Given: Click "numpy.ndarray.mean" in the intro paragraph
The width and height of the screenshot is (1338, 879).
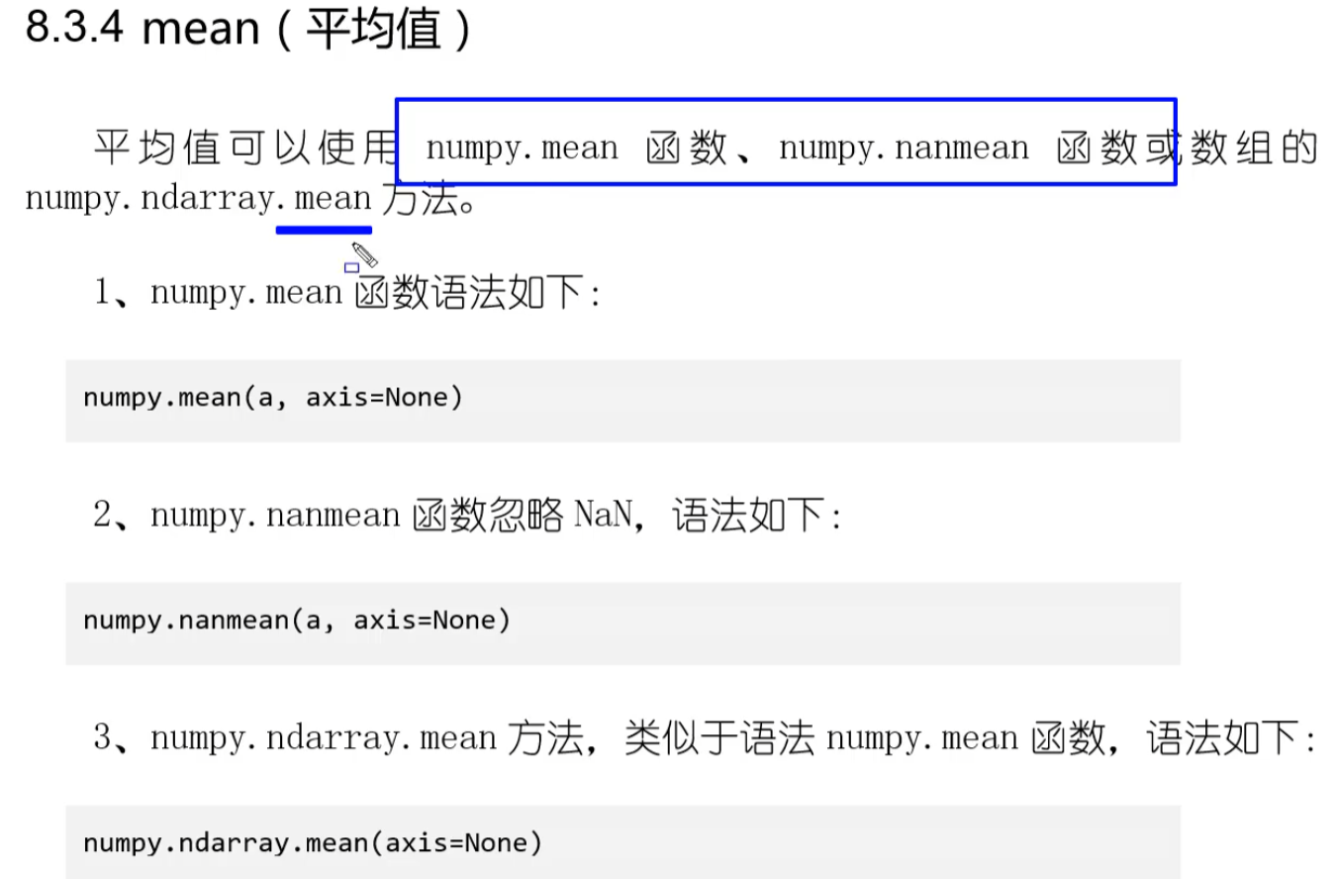Looking at the screenshot, I should tap(198, 199).
